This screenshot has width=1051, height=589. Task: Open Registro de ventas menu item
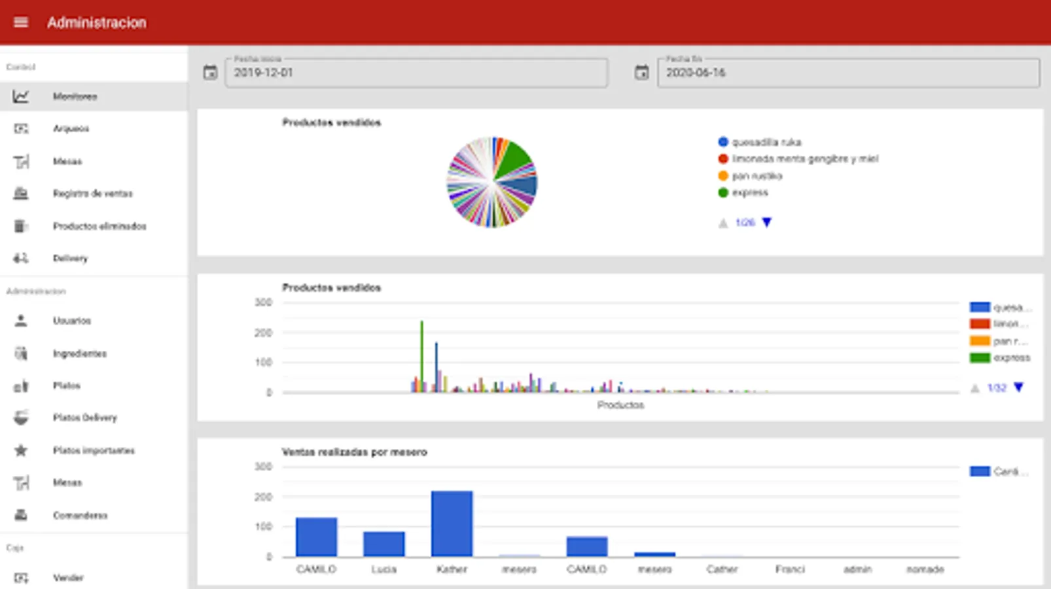(94, 193)
